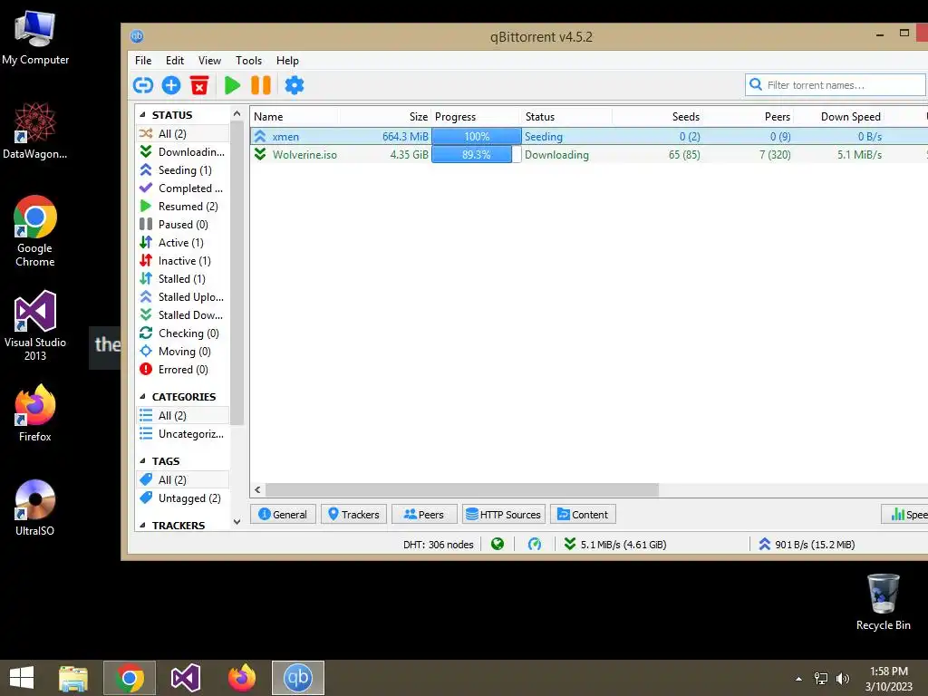Filter by Resumed (2) status
This screenshot has height=696, width=928.
[x=183, y=206]
